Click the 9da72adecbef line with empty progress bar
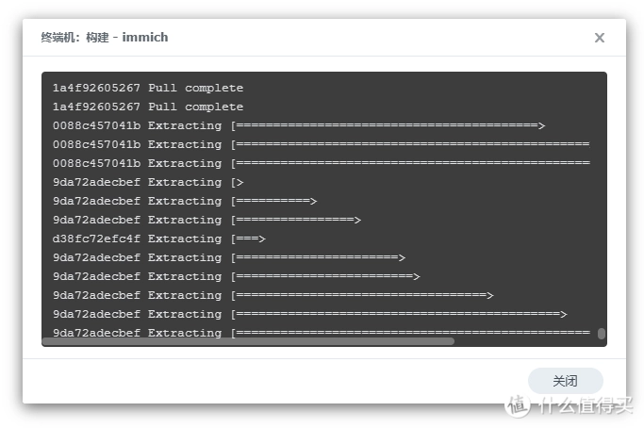 pos(148,183)
